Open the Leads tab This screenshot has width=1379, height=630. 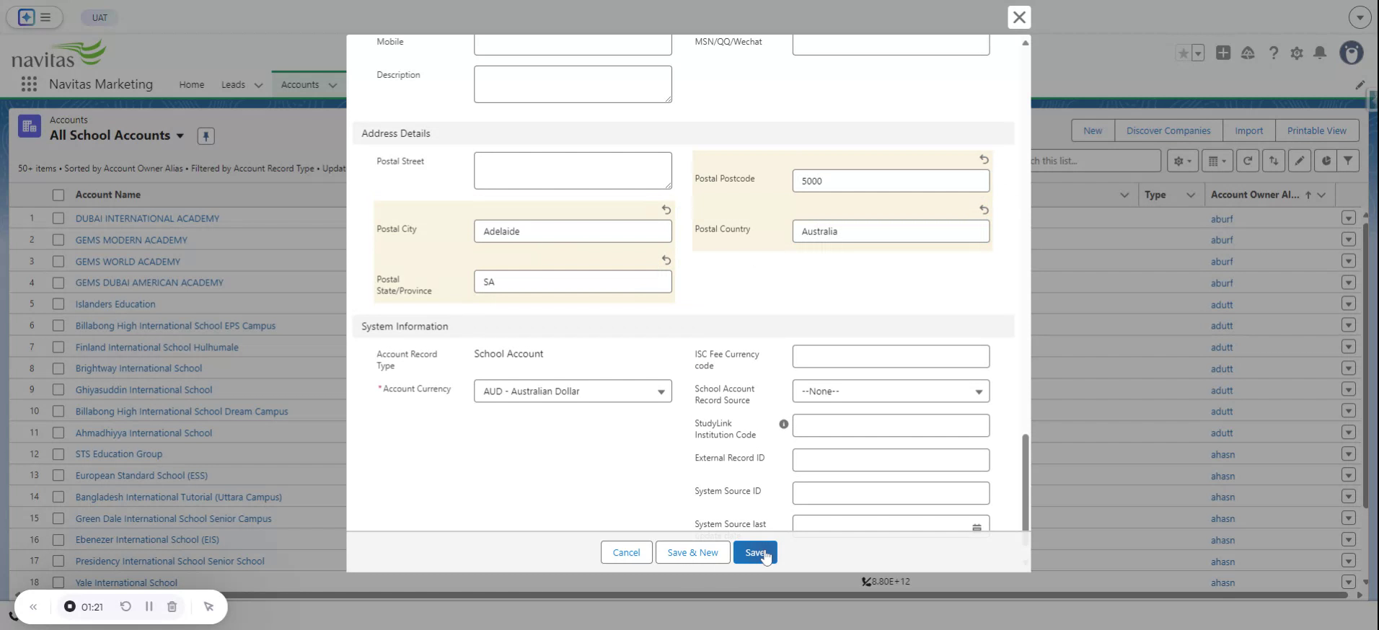coord(233,84)
